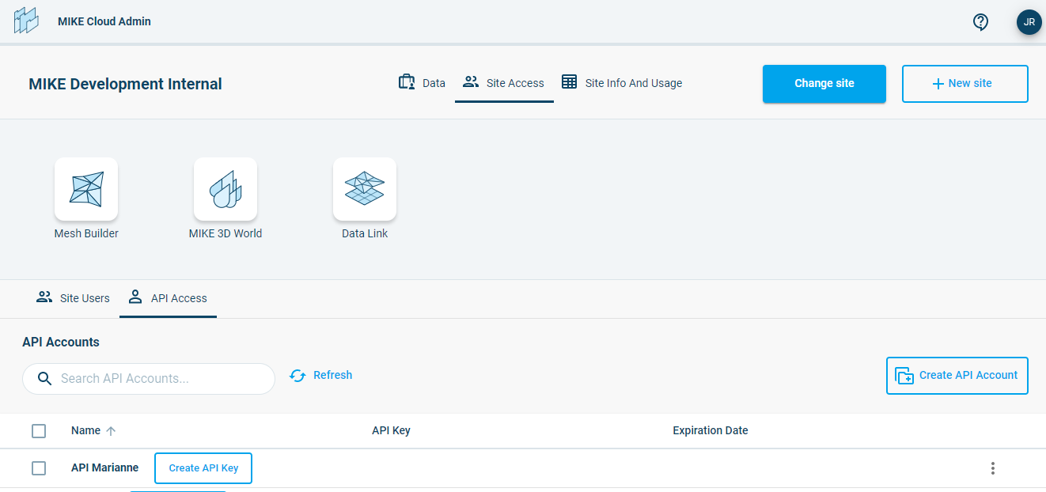Tick the select-all header checkbox
Image resolution: width=1046 pixels, height=492 pixels.
39,431
